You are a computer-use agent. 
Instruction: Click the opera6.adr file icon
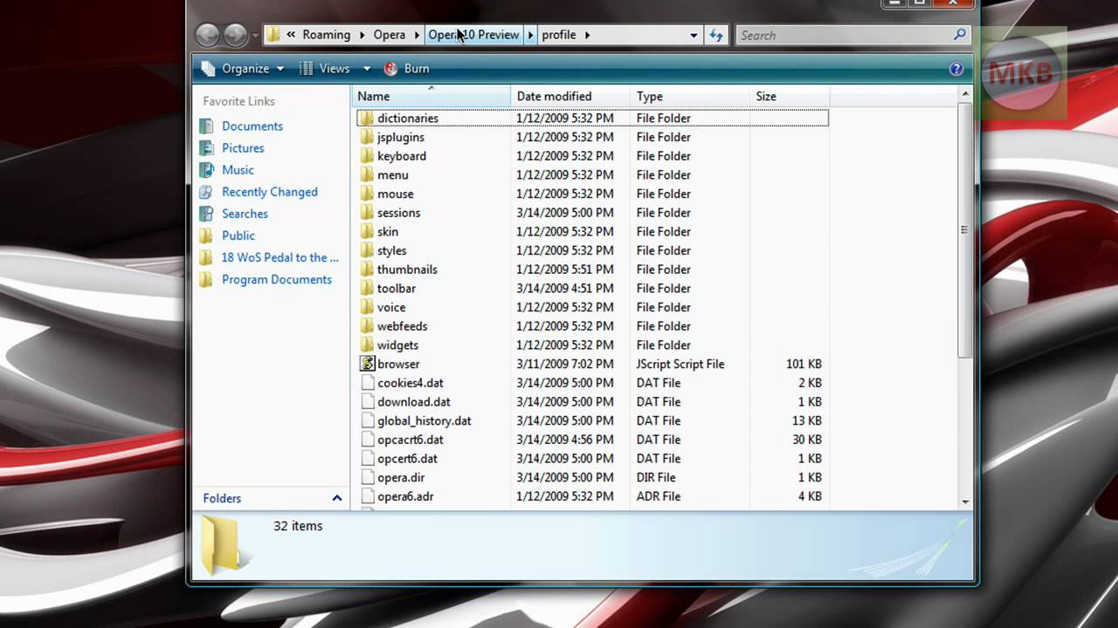(x=367, y=496)
